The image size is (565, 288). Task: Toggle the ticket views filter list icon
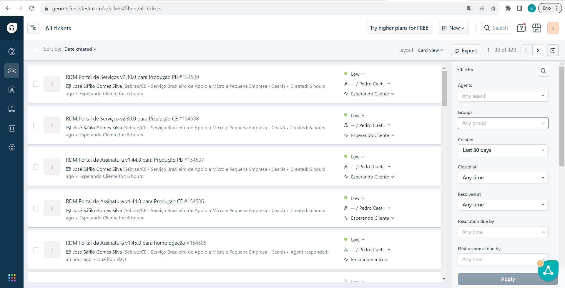33,28
